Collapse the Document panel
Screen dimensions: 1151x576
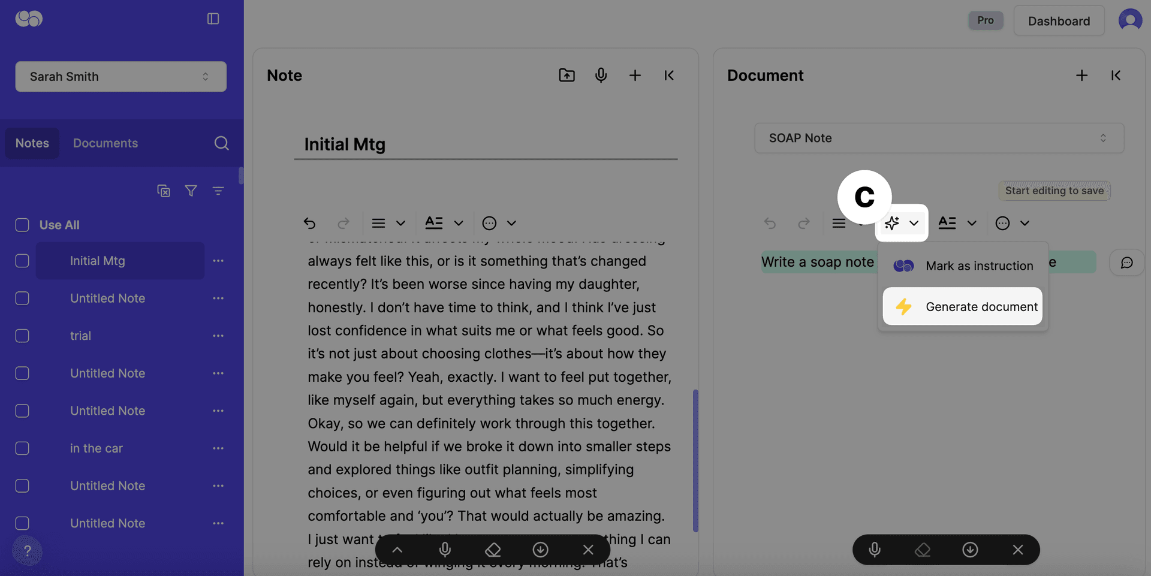[x=1116, y=75]
